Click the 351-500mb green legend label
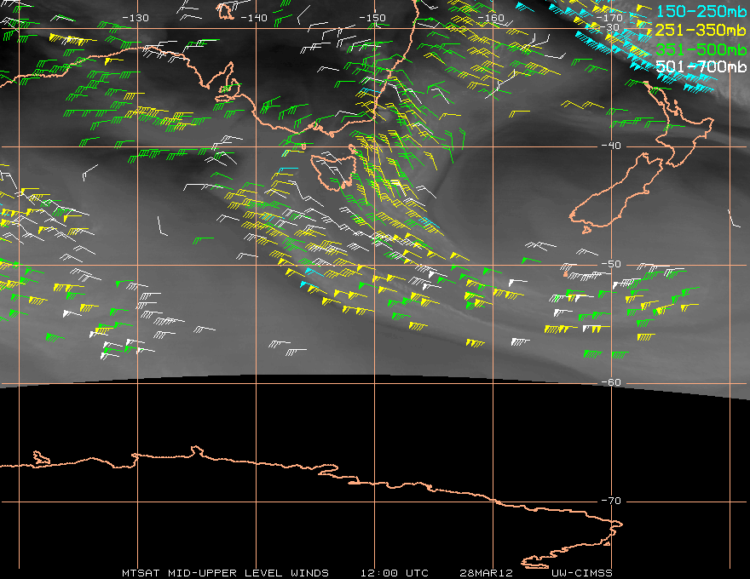This screenshot has height=579, width=750. tap(701, 49)
